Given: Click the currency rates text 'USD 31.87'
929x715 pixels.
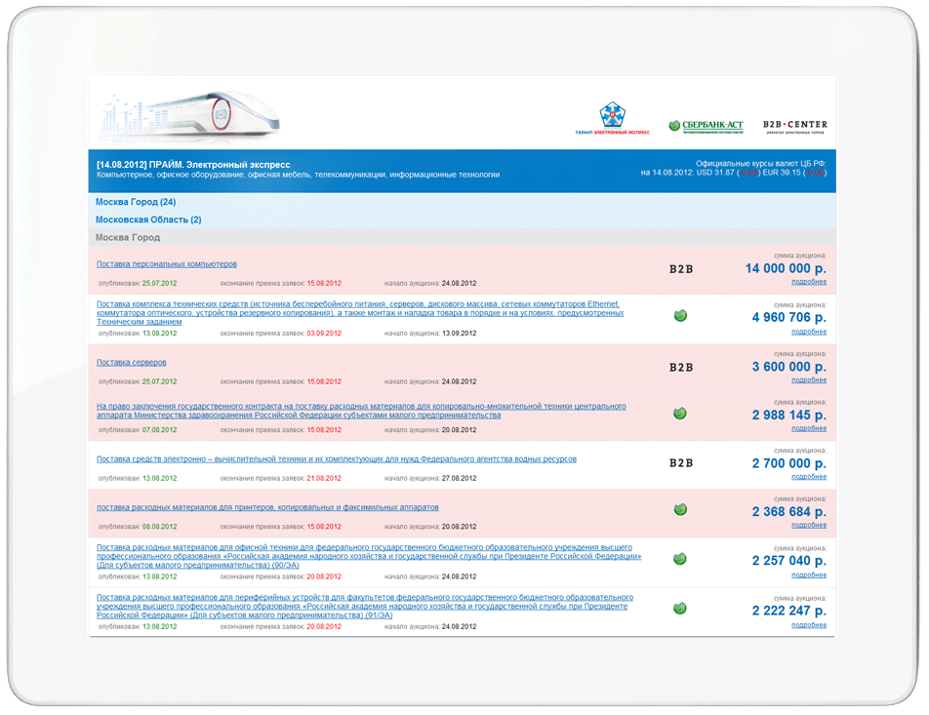Looking at the screenshot, I should pyautogui.click(x=715, y=173).
